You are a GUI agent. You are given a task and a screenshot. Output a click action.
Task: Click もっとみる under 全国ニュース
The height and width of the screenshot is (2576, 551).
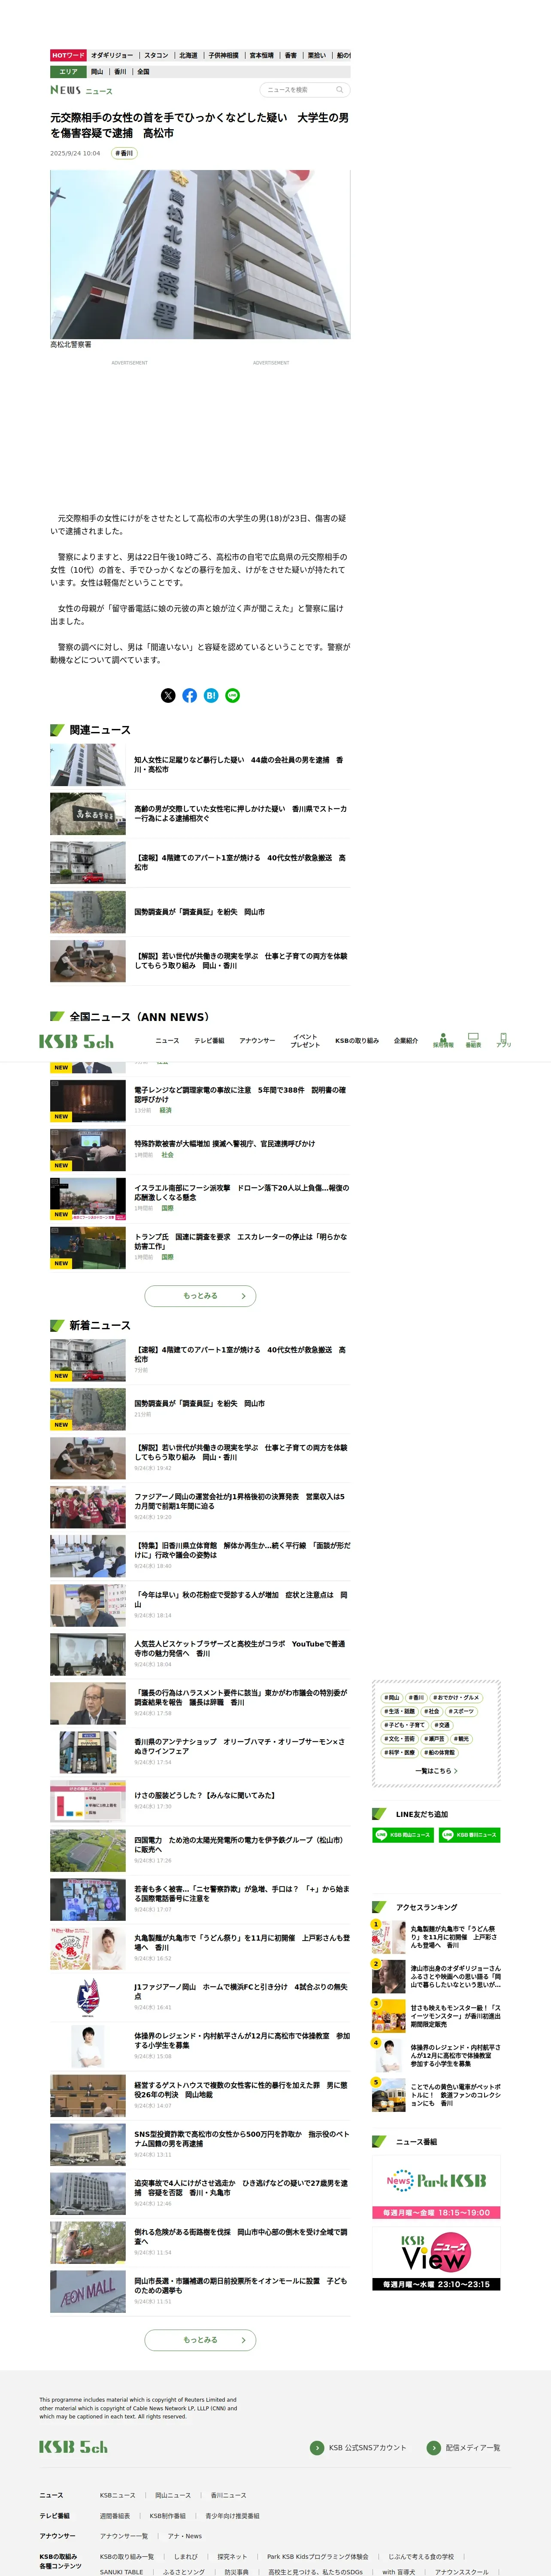click(x=200, y=1296)
